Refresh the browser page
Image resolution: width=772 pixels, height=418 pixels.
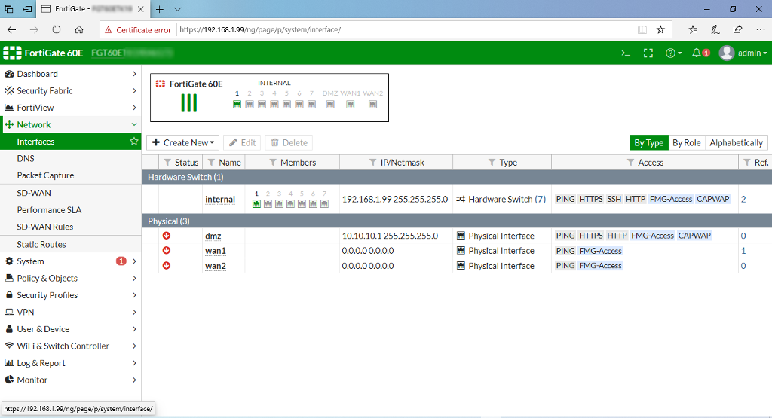pos(56,29)
